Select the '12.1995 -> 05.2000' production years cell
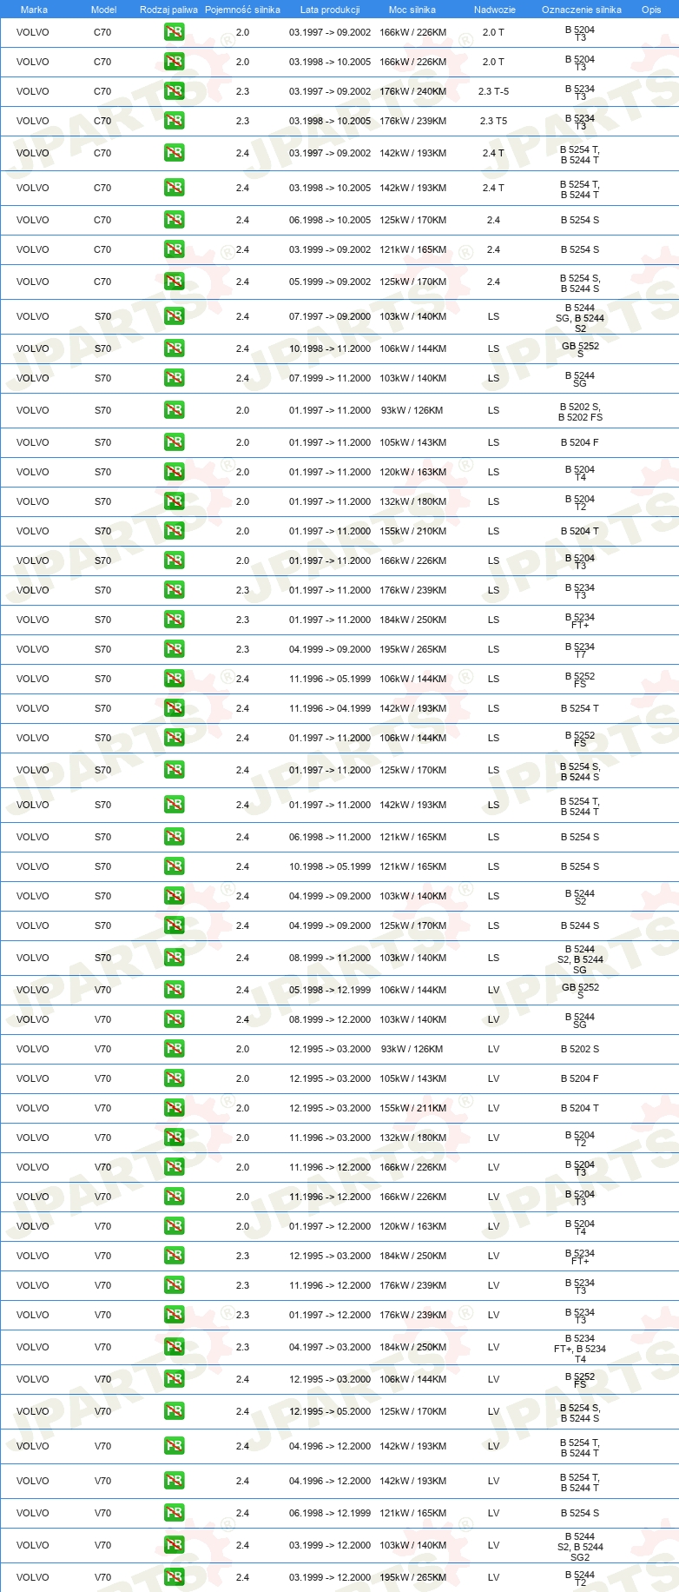Viewport: 679px width, 1592px height. click(x=330, y=1411)
